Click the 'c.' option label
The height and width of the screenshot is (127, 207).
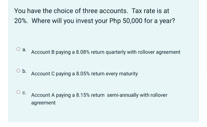(24, 93)
